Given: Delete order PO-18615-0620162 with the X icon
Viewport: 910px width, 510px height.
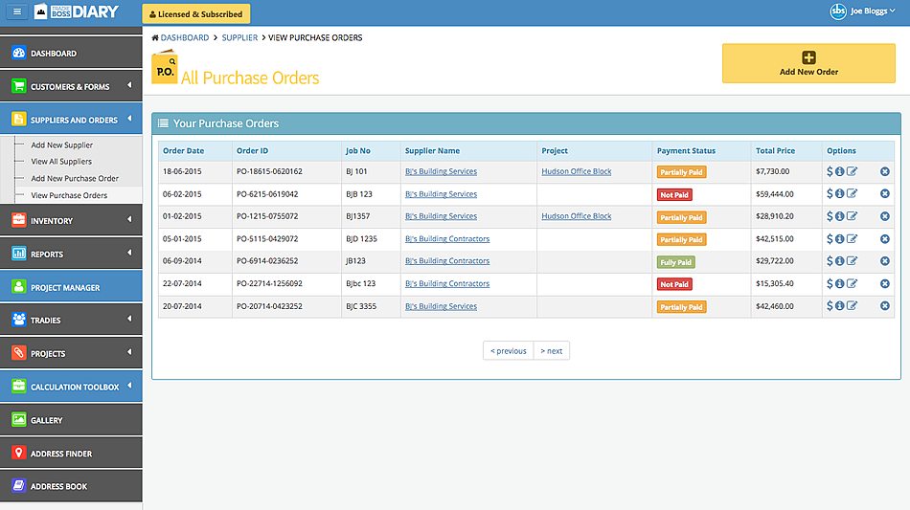Looking at the screenshot, I should tap(884, 171).
